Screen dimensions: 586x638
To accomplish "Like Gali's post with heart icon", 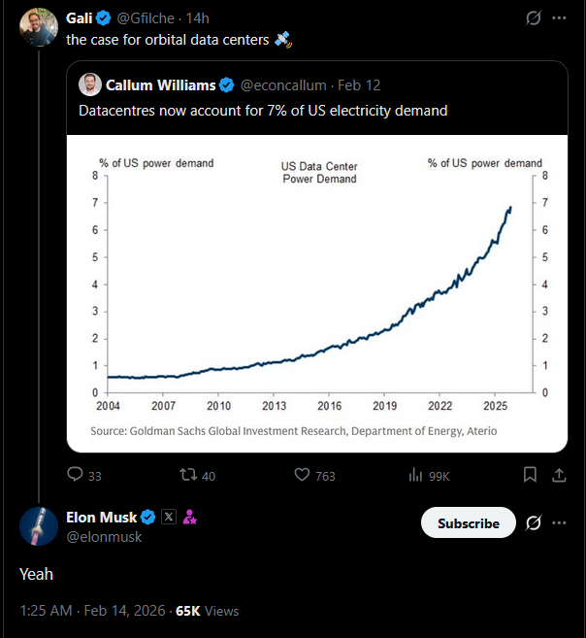I will coord(303,475).
